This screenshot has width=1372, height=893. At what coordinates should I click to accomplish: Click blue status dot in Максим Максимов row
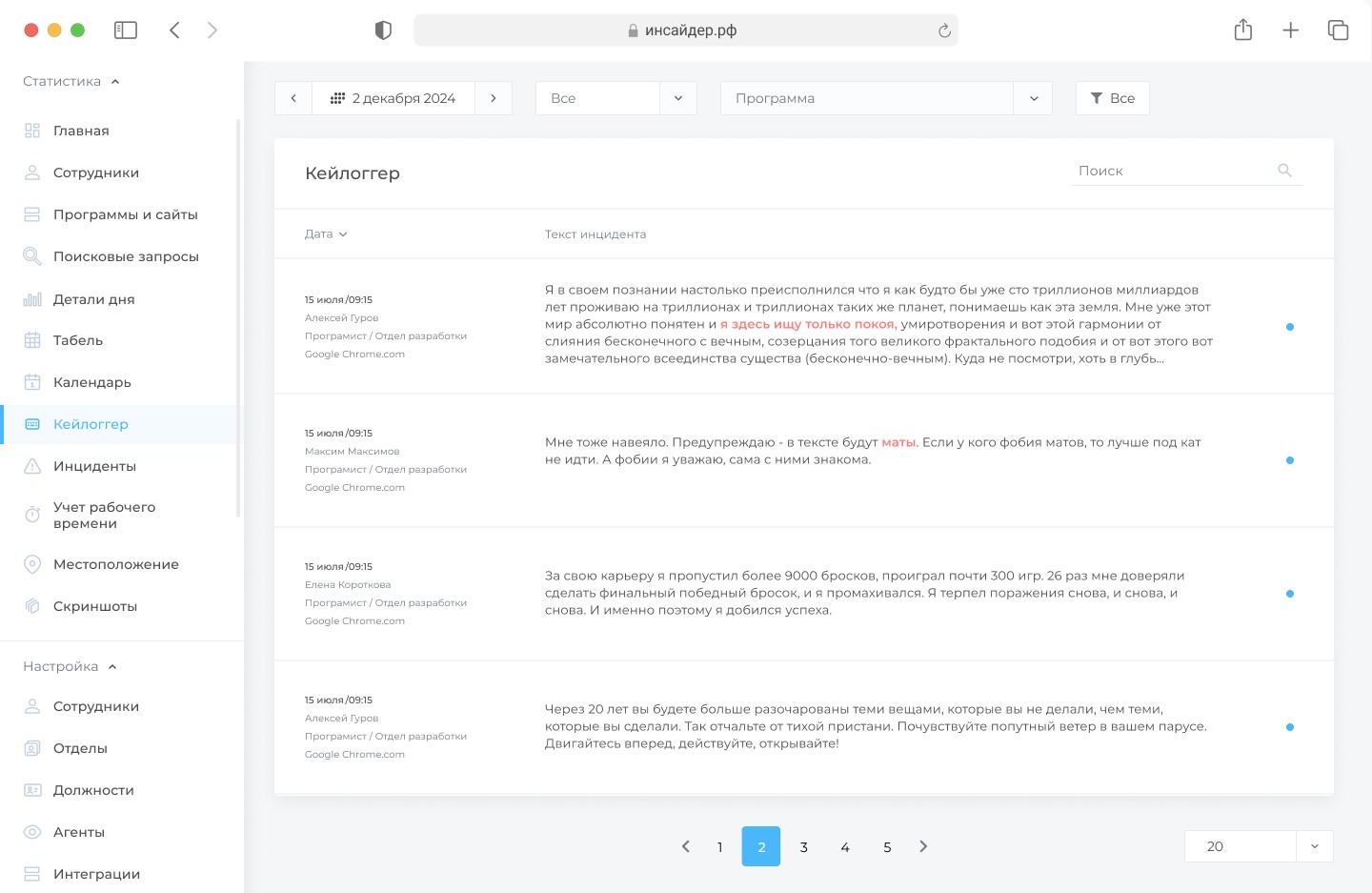pyautogui.click(x=1290, y=460)
